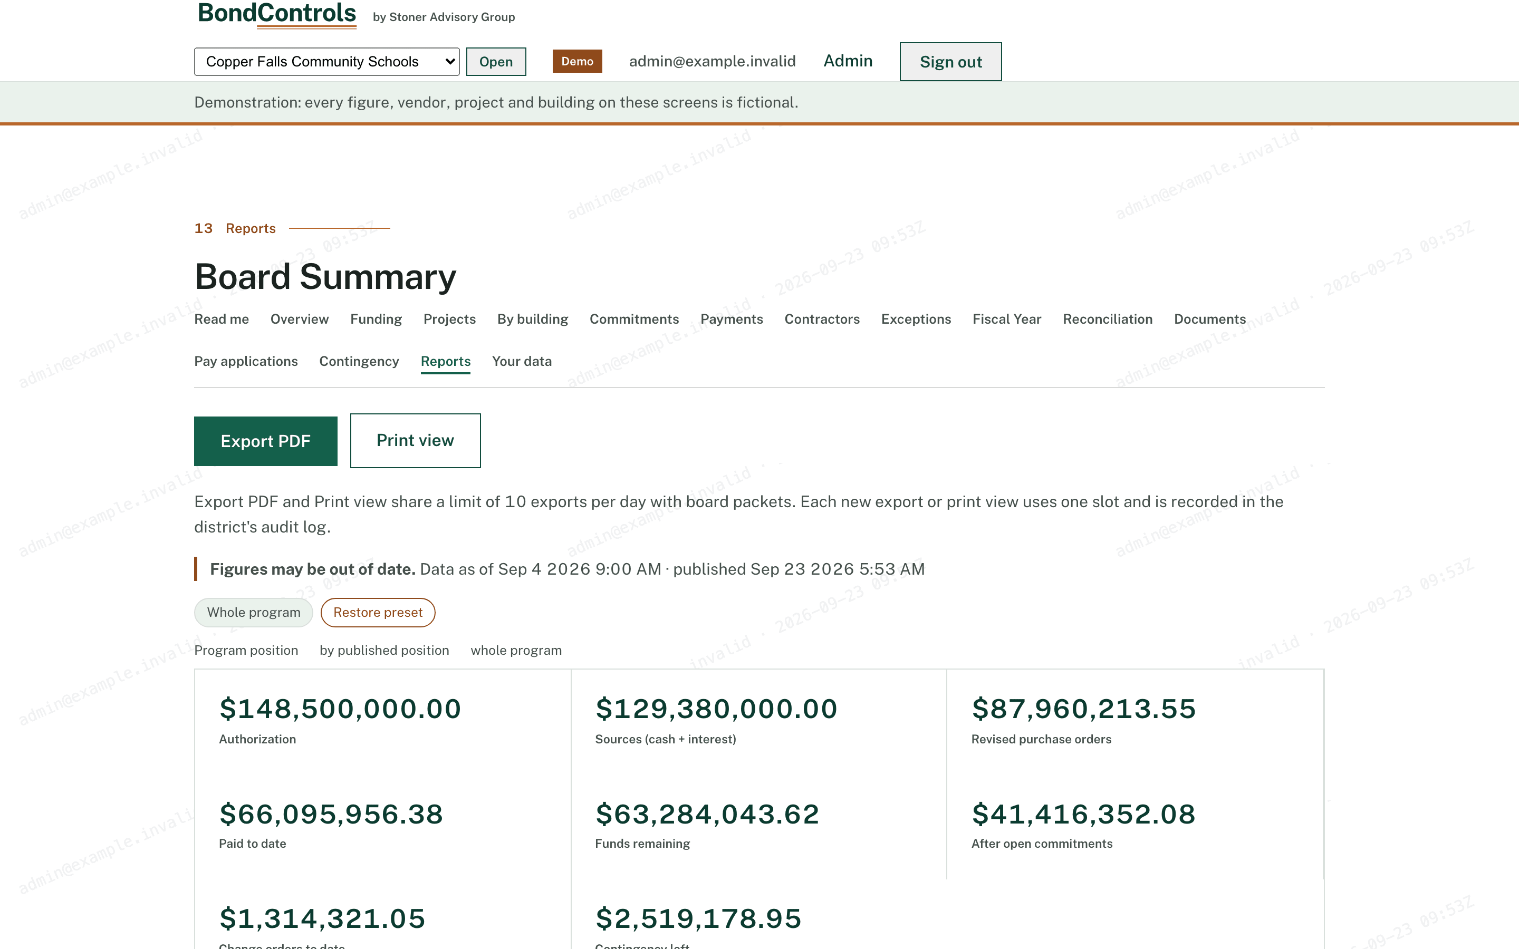Click the 'Program position' caption text

(246, 650)
